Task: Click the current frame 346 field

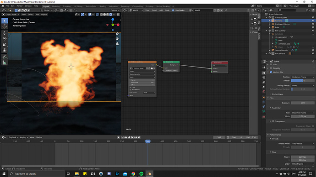Action: [219, 137]
